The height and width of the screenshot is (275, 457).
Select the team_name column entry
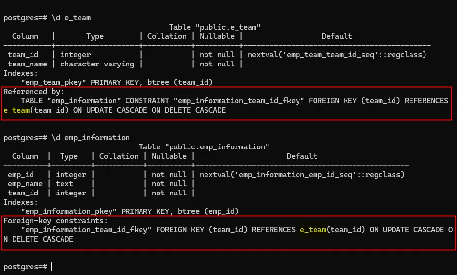click(x=28, y=64)
